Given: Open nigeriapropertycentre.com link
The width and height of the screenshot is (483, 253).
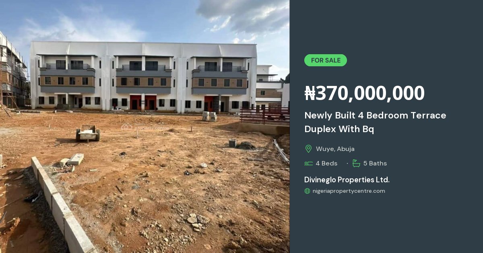Looking at the screenshot, I should (x=349, y=191).
